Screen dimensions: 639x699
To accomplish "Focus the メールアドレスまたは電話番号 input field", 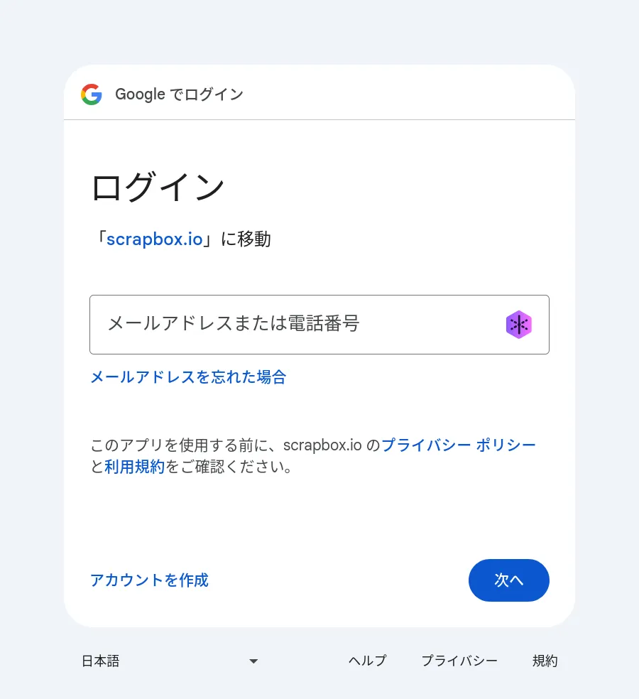I will coord(298,325).
